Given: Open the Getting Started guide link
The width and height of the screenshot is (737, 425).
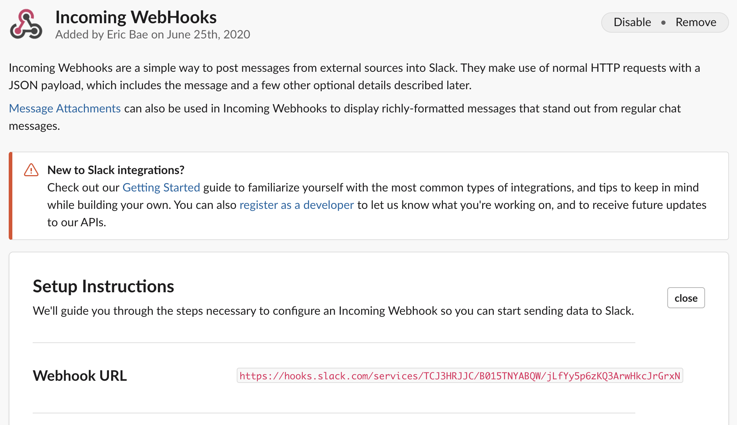Looking at the screenshot, I should [x=161, y=187].
